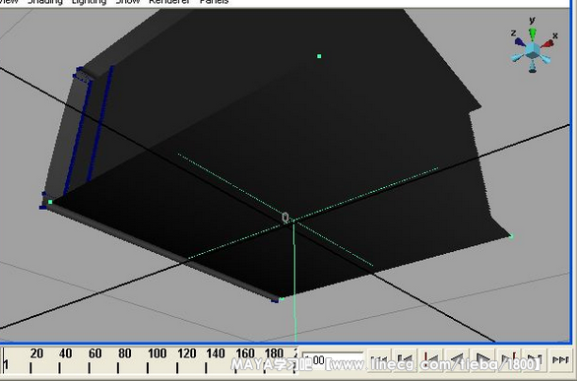The width and height of the screenshot is (577, 381).
Task: Jump to the previous keyframe button
Action: pos(430,359)
